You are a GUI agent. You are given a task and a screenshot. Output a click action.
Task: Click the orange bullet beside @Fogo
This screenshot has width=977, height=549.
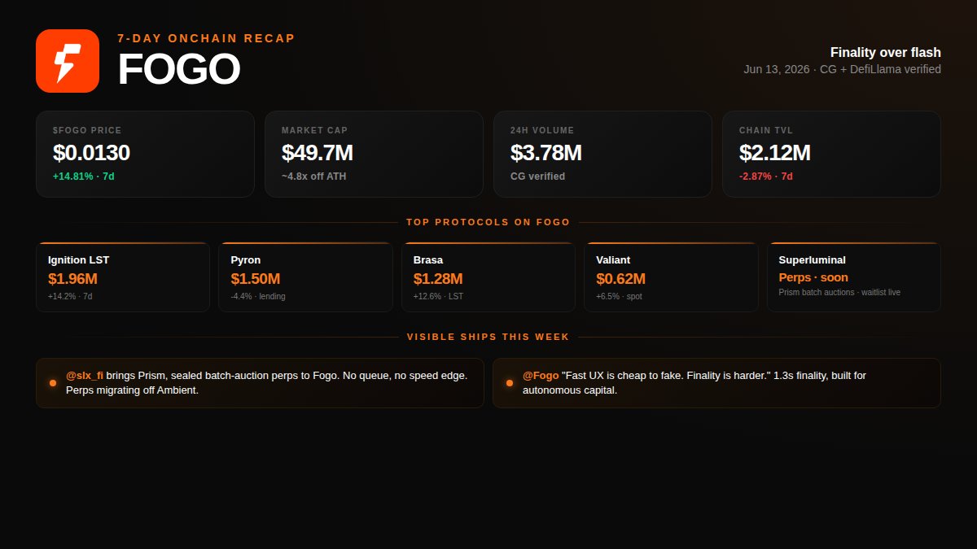(510, 382)
